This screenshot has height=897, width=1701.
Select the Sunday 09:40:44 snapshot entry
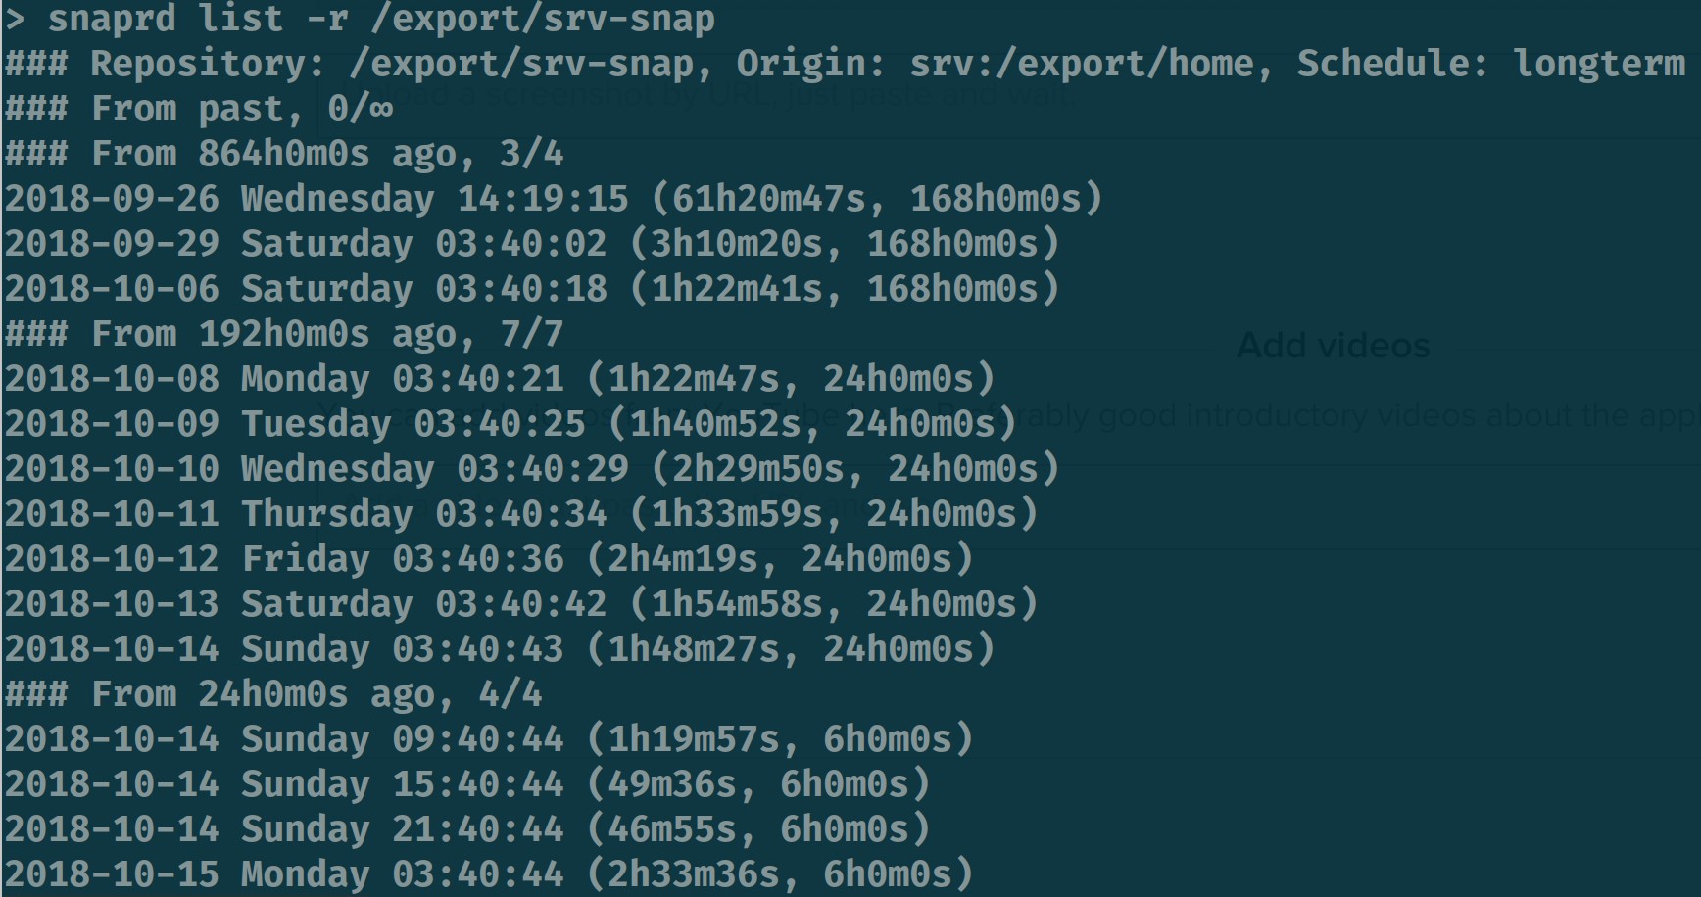tap(489, 739)
